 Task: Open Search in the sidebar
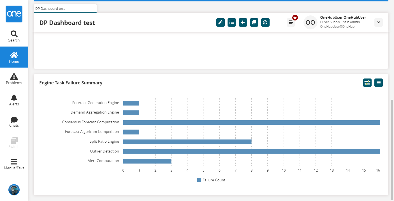pyautogui.click(x=14, y=36)
